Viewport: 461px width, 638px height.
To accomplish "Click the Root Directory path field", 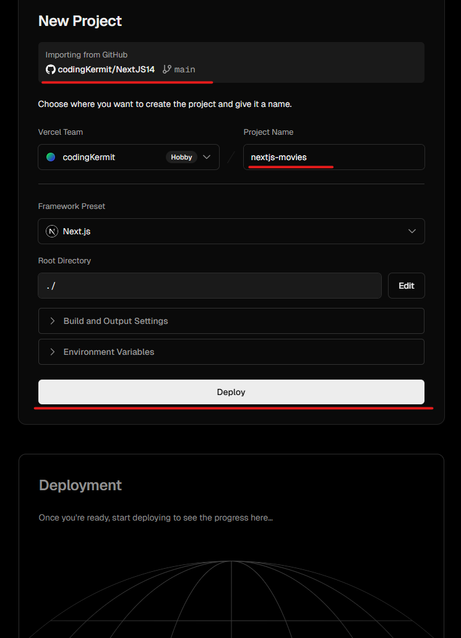I will (x=210, y=286).
